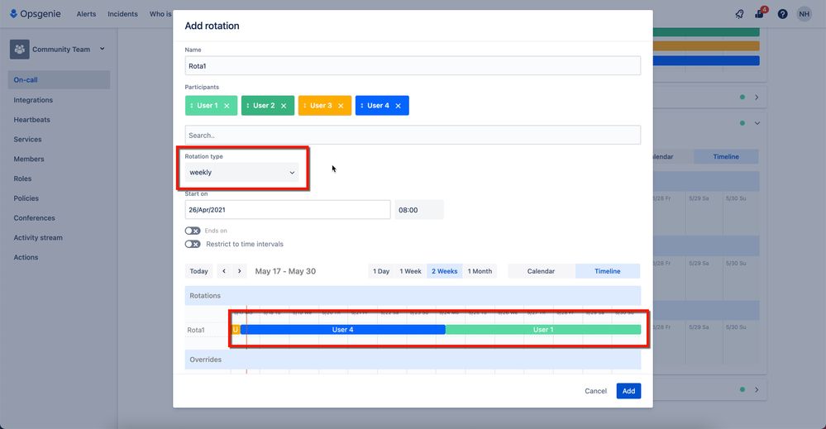The image size is (826, 429).
Task: Expand first schedule row chevron behind dialog
Action: tap(757, 98)
